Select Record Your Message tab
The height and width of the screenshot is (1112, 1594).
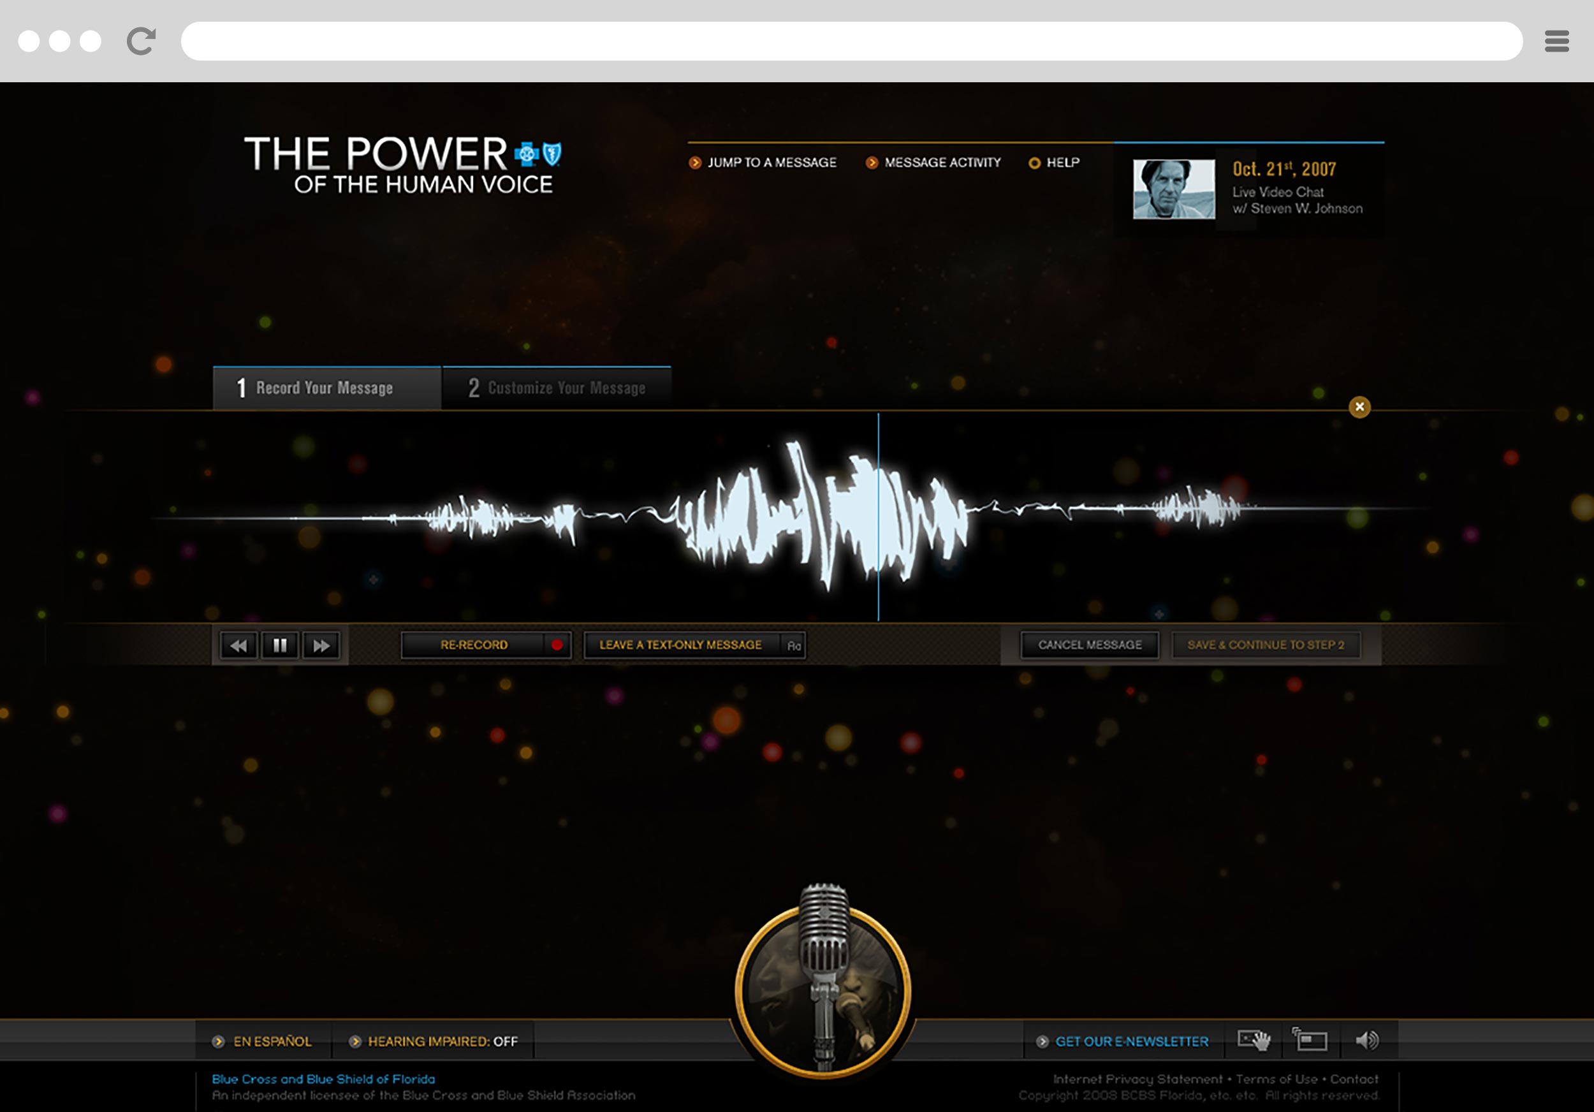click(x=326, y=388)
